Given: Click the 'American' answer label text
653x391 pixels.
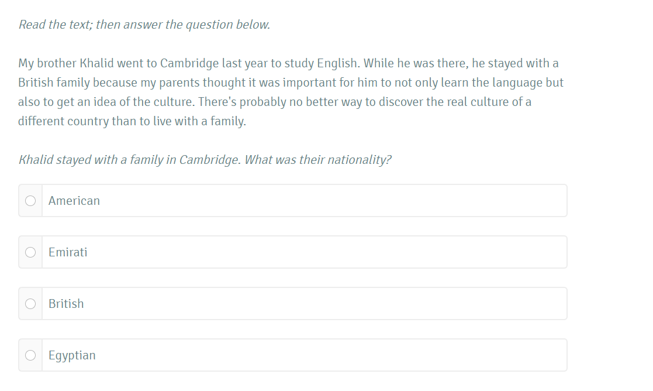Looking at the screenshot, I should (x=74, y=201).
